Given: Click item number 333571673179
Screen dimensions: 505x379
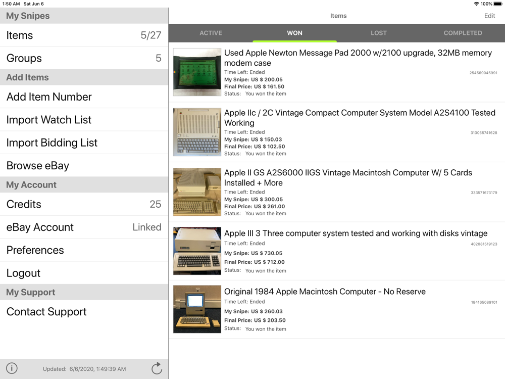Looking at the screenshot, I should (484, 193).
